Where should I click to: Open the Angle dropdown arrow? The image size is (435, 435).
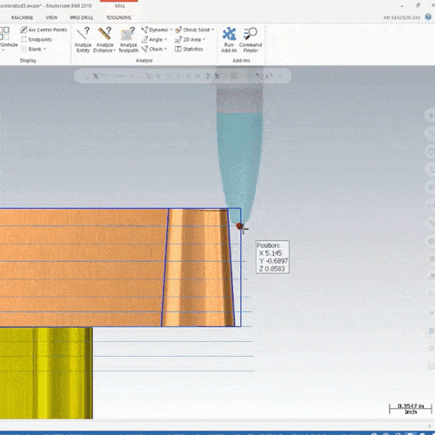pyautogui.click(x=165, y=39)
